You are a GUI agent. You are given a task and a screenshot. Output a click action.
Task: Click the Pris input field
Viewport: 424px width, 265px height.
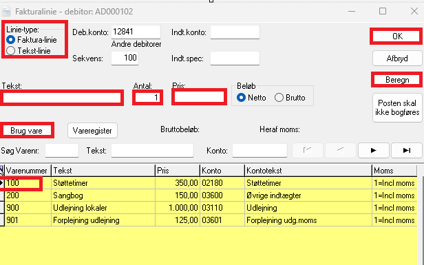coord(199,97)
